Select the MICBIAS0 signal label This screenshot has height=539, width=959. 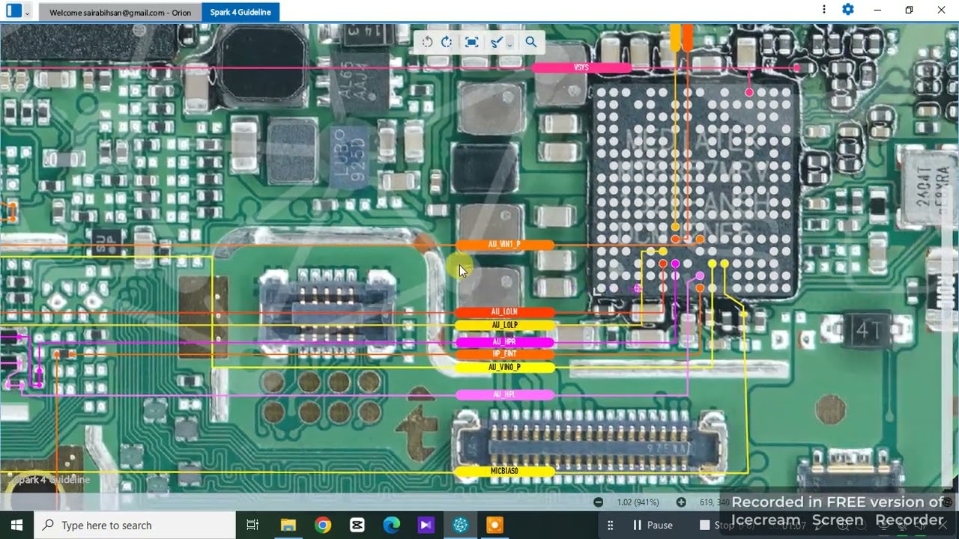tap(504, 471)
